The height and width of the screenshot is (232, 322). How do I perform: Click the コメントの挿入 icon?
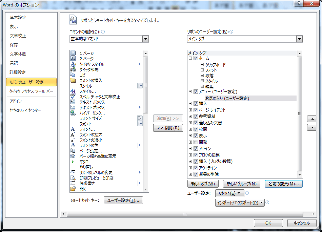73,80
